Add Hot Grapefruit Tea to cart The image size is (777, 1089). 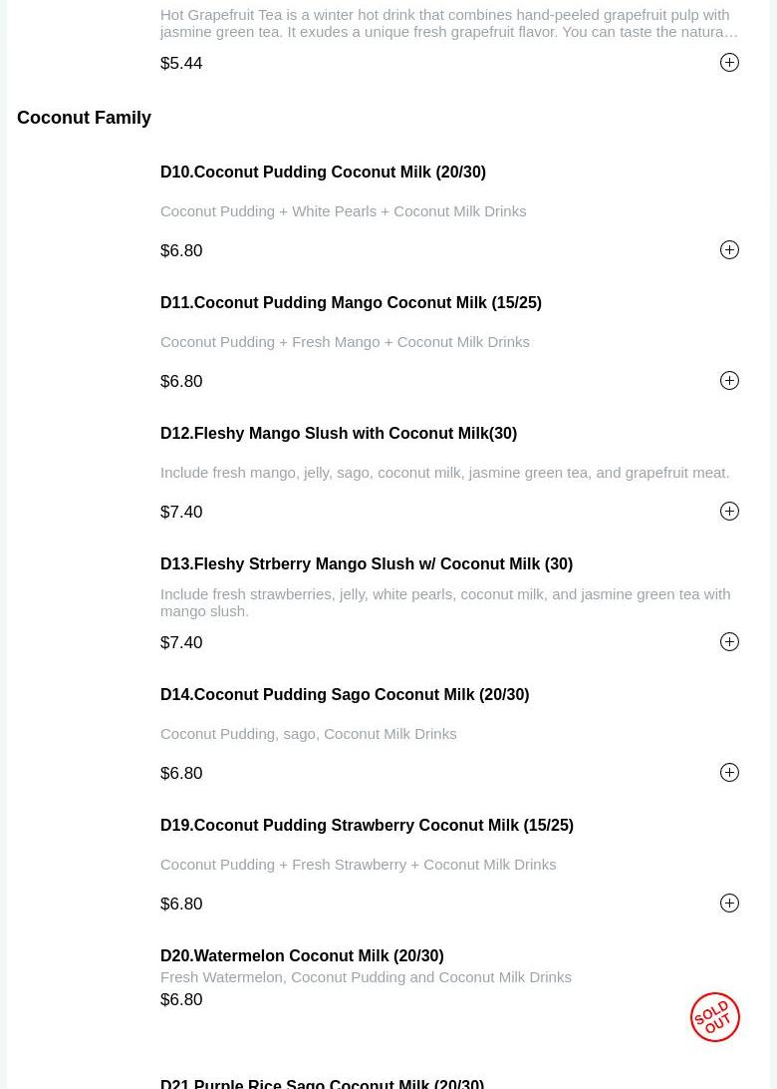pyautogui.click(x=729, y=63)
